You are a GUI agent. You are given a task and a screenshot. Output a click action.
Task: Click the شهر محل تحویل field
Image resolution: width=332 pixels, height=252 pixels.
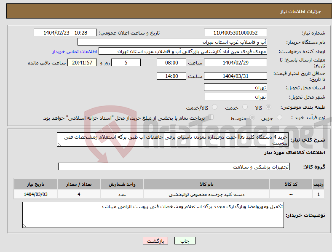coord(236,97)
